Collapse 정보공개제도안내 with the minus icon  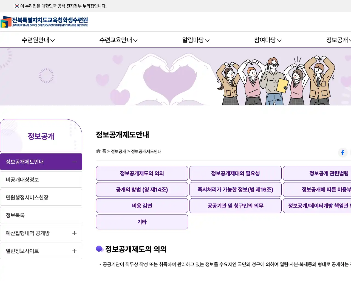(74, 162)
